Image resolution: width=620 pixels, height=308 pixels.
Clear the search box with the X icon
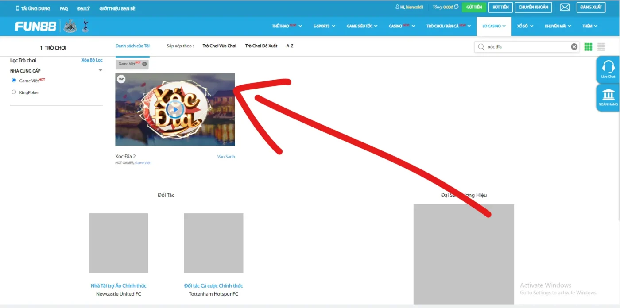[x=574, y=46]
